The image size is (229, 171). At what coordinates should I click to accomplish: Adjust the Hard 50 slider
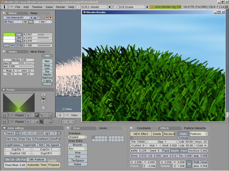pyautogui.click(x=18, y=63)
